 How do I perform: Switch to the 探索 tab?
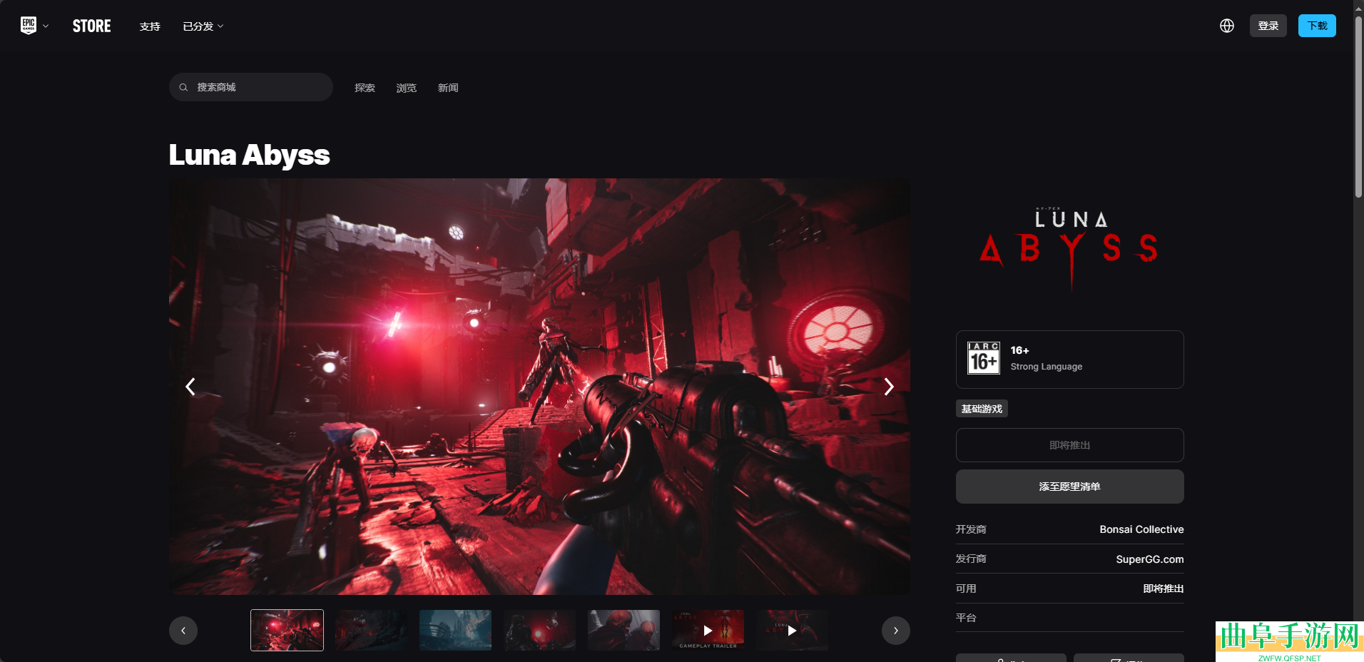365,88
